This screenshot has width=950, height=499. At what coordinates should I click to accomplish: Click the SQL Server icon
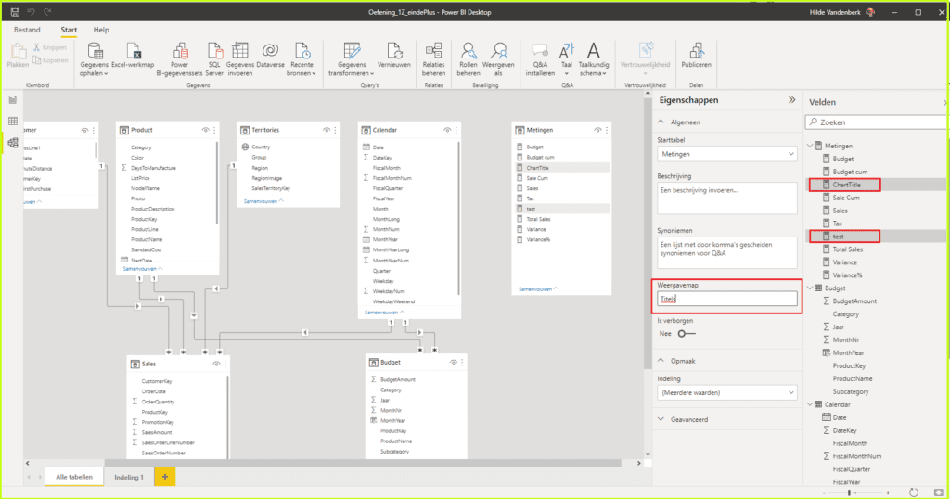pyautogui.click(x=214, y=59)
